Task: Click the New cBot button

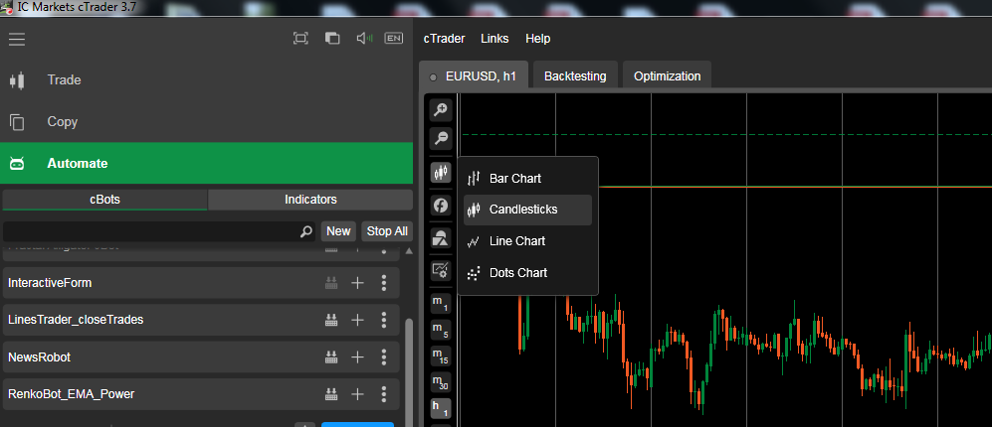Action: click(x=338, y=231)
